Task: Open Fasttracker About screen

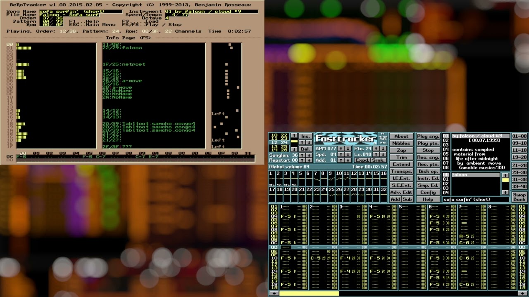Action: tap(401, 136)
